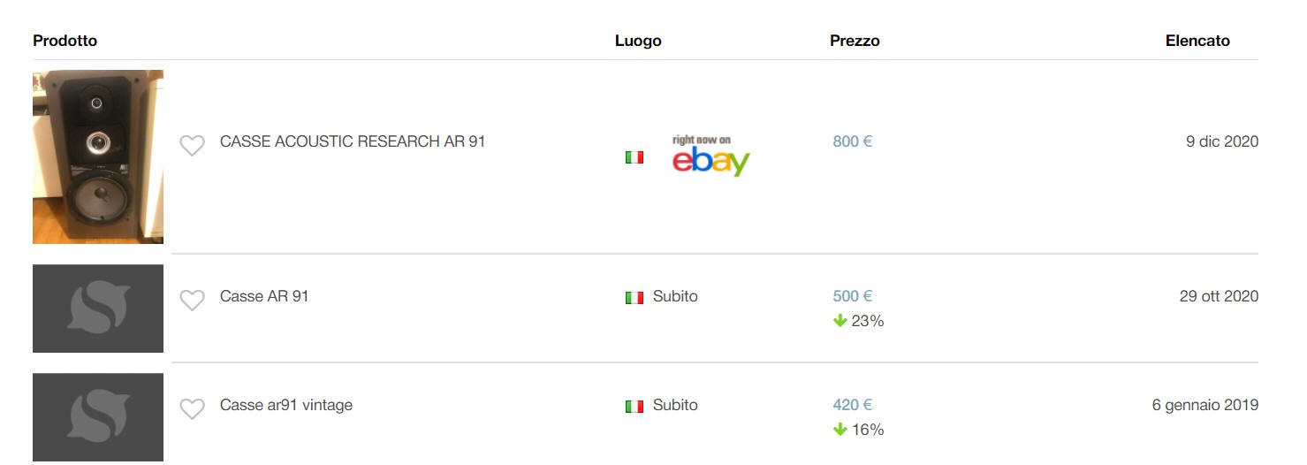This screenshot has width=1307, height=465.
Task: Open the Casse AR 91 listing
Action: (264, 296)
